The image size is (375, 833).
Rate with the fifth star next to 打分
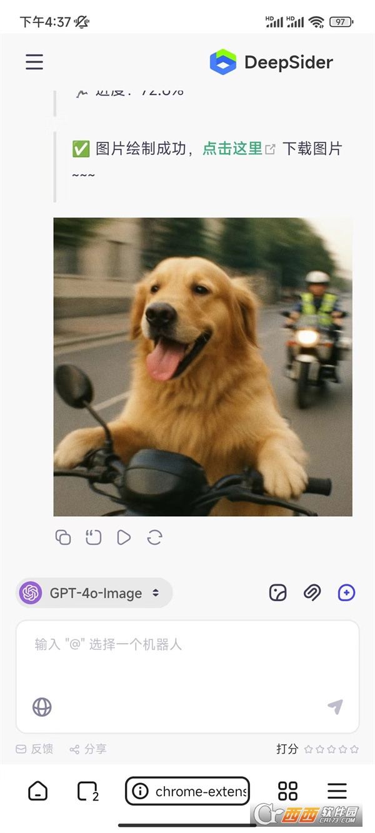354,749
